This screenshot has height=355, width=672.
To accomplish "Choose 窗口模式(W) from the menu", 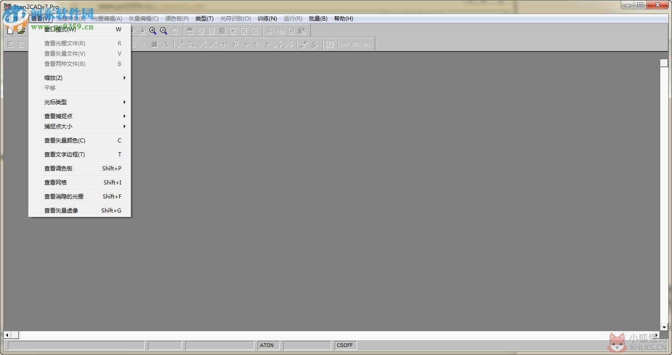I will pos(80,29).
